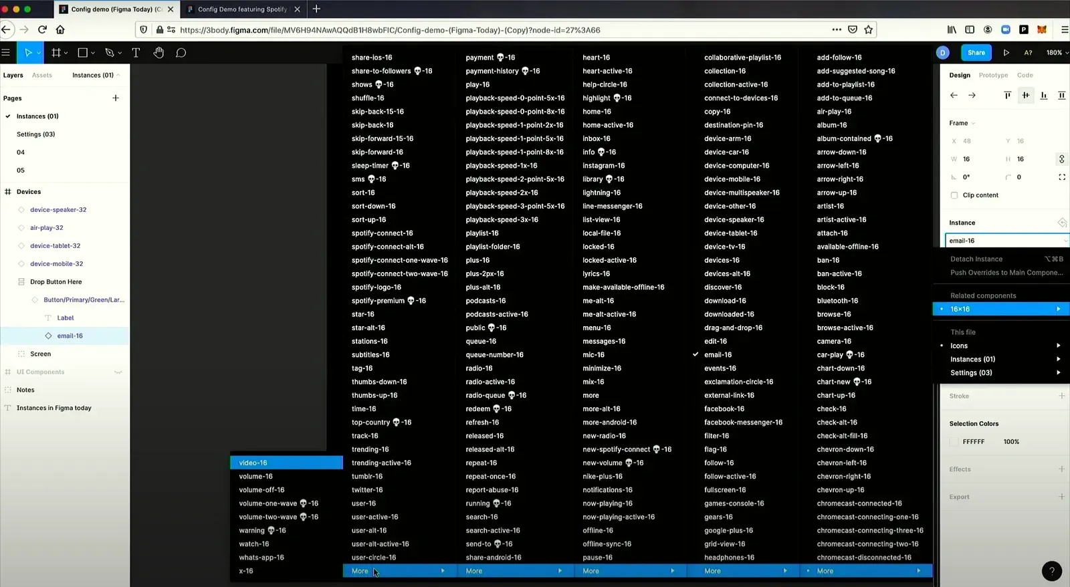Add export setting with the plus button
Image resolution: width=1070 pixels, height=587 pixels.
coord(1061,497)
